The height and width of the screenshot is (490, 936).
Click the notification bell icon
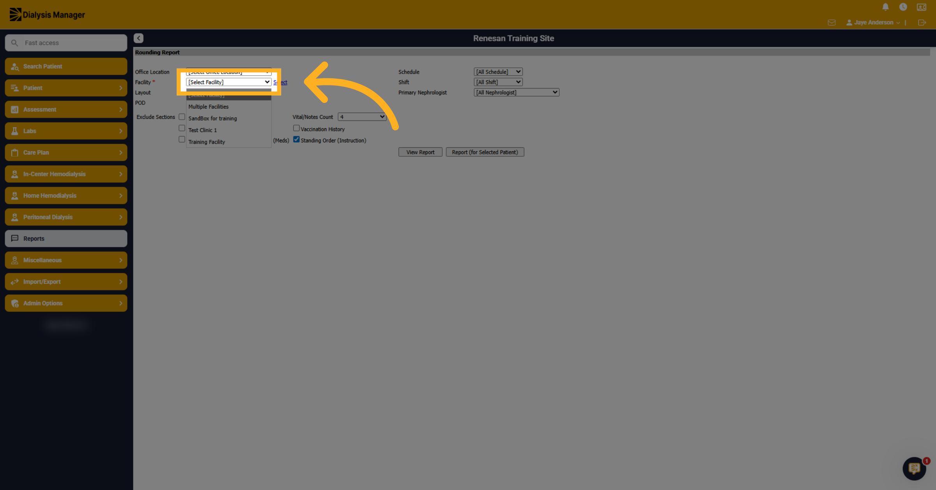click(885, 7)
